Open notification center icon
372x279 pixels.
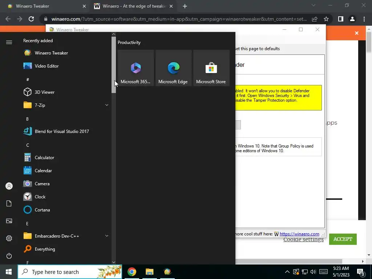click(x=360, y=272)
